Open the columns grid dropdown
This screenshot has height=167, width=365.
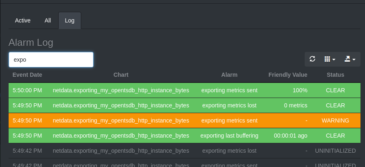click(330, 59)
